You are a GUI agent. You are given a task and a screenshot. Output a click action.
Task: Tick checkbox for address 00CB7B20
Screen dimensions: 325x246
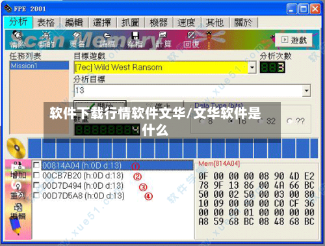pos(36,175)
